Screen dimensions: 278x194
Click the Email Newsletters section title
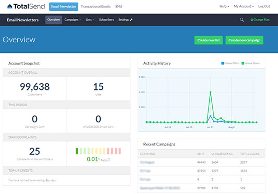click(23, 20)
